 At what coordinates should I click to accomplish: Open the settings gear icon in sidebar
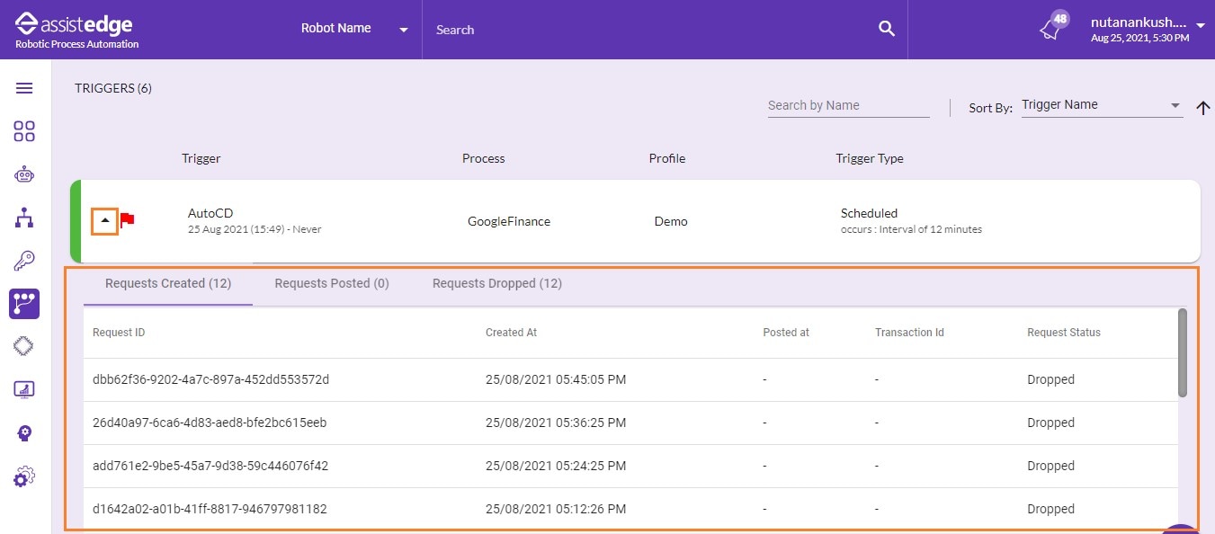click(24, 476)
